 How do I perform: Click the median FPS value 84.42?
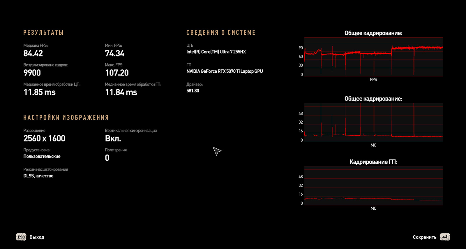33,53
